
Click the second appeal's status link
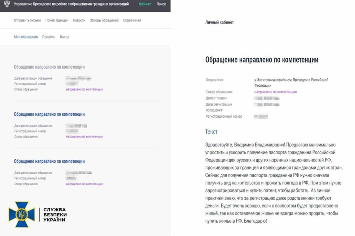[84, 137]
